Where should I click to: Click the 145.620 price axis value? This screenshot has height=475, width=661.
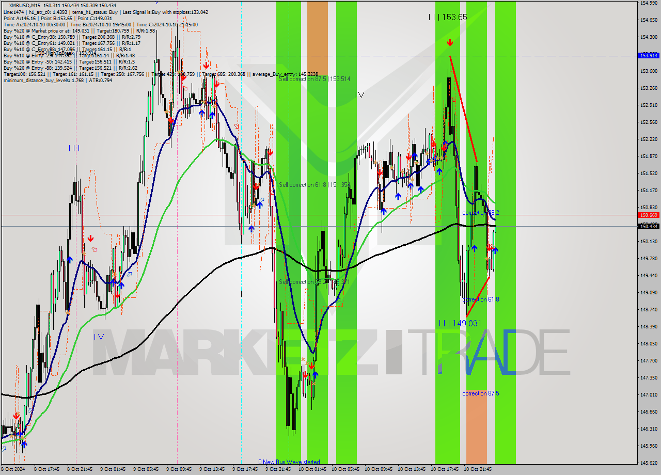click(649, 463)
